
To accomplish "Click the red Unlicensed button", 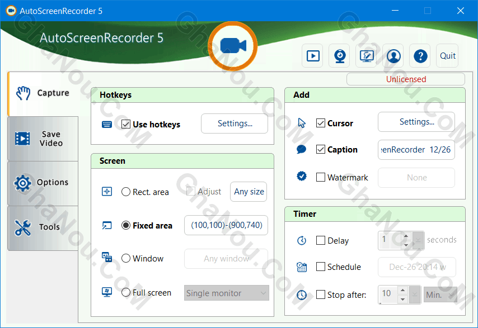I will point(406,79).
